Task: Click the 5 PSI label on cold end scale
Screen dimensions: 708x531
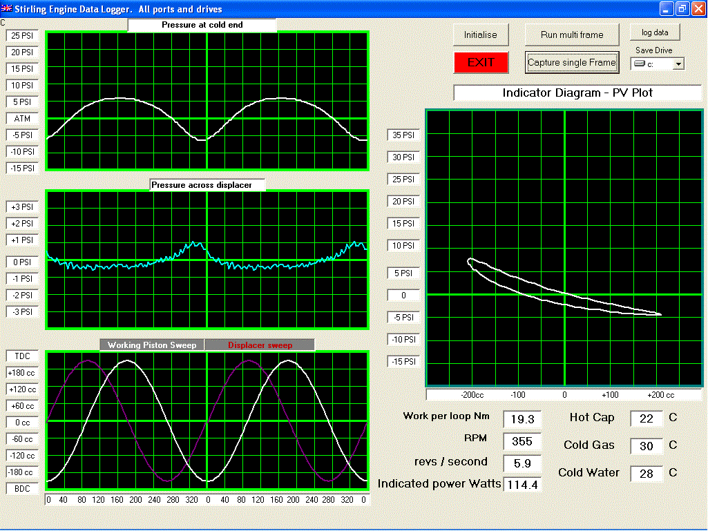Action: point(22,102)
